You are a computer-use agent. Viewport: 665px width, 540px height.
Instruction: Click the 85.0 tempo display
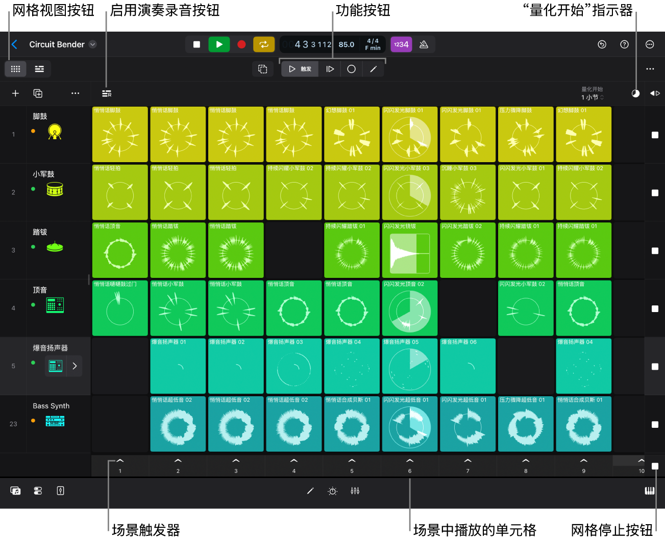click(x=347, y=44)
